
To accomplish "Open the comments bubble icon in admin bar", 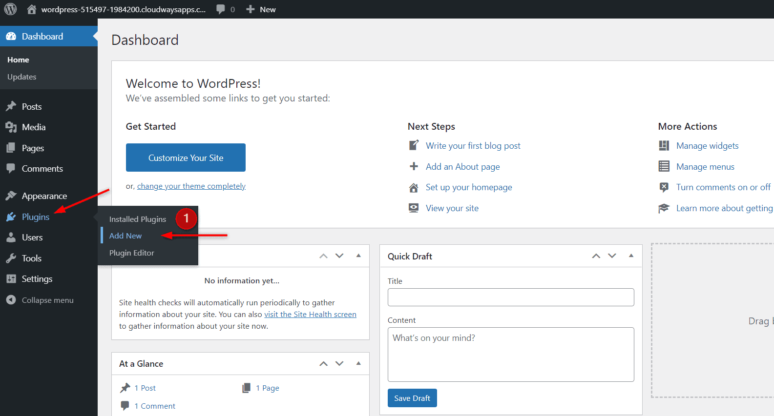I will 221,9.
